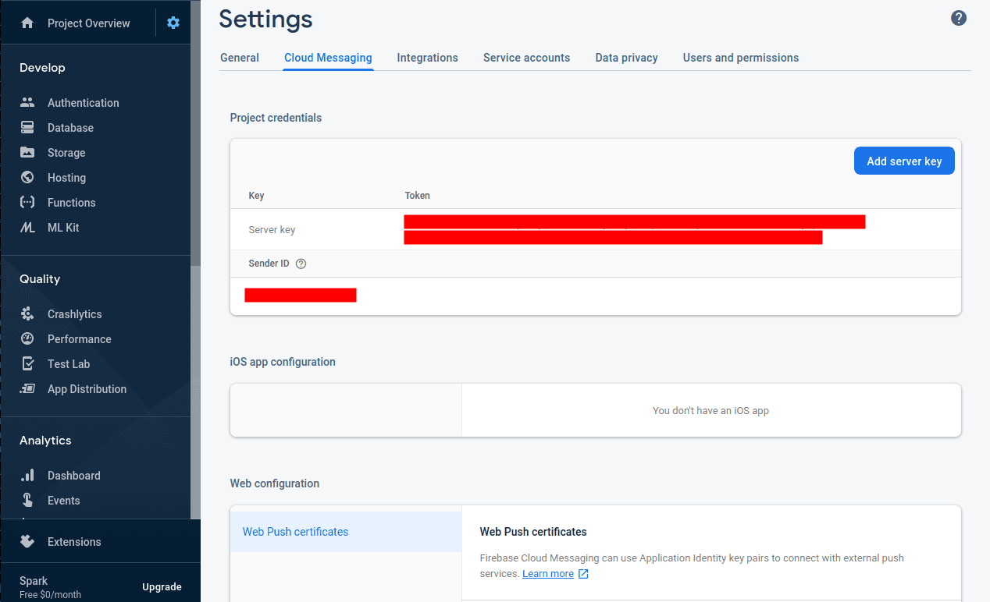Click the Functions brackets icon
Viewport: 990px width, 602px height.
pyautogui.click(x=27, y=203)
